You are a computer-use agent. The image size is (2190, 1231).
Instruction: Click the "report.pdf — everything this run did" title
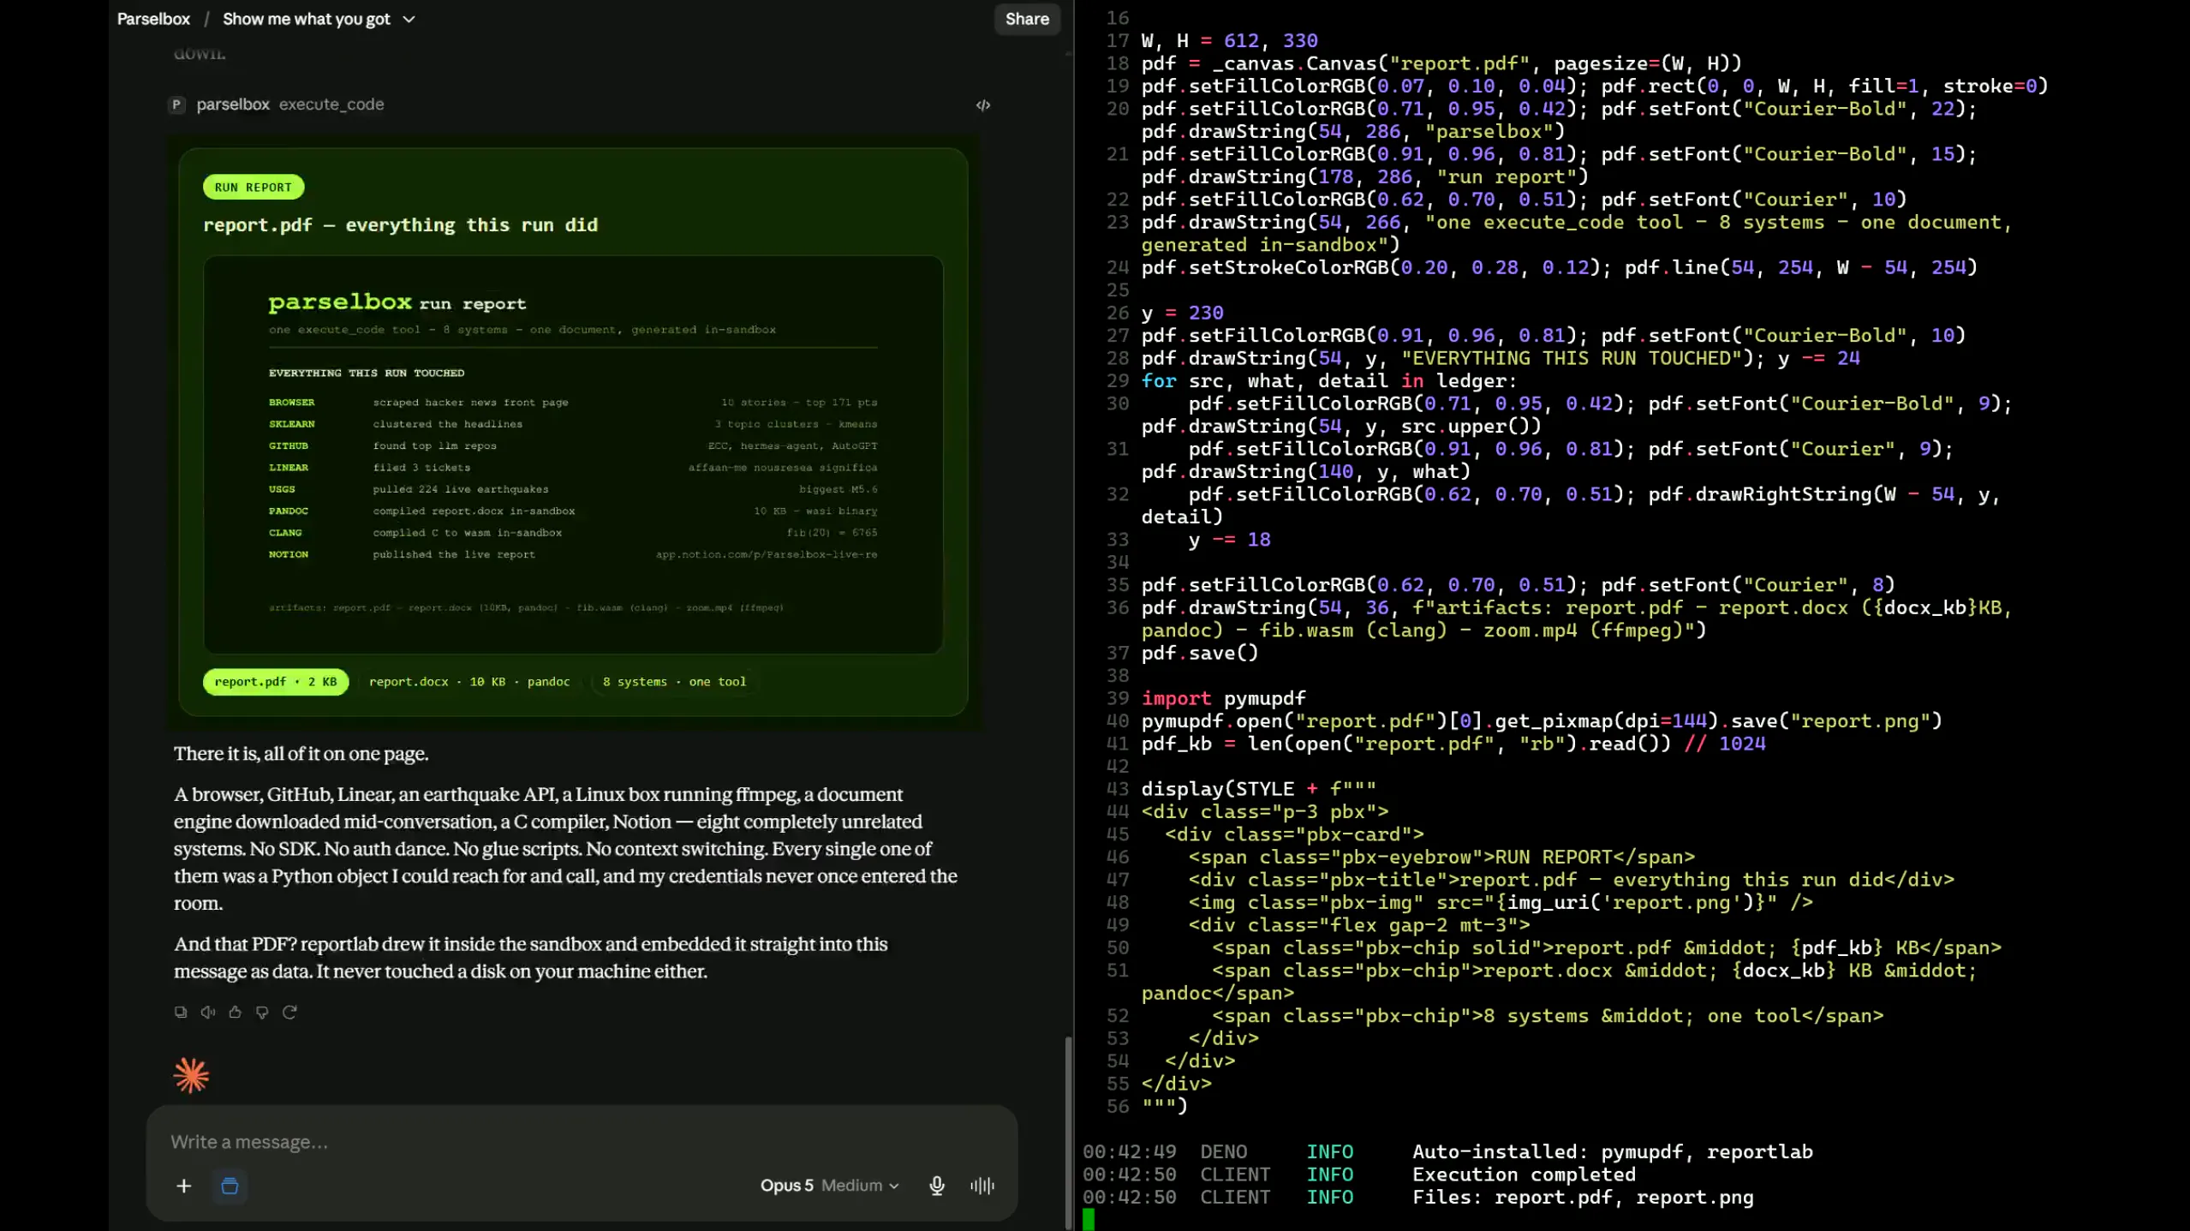pos(400,225)
